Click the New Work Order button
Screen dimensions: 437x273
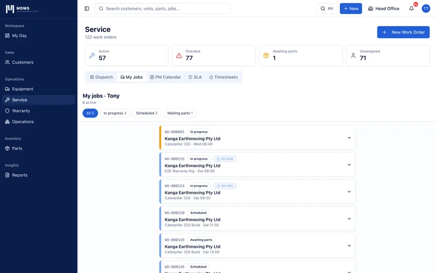click(403, 32)
